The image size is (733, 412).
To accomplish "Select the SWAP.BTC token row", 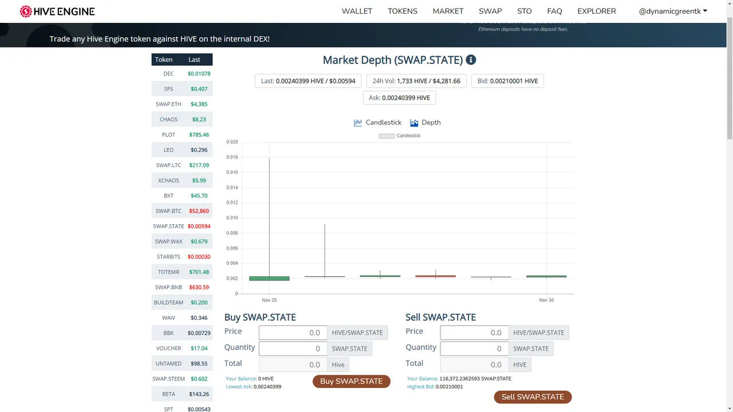I will click(182, 211).
